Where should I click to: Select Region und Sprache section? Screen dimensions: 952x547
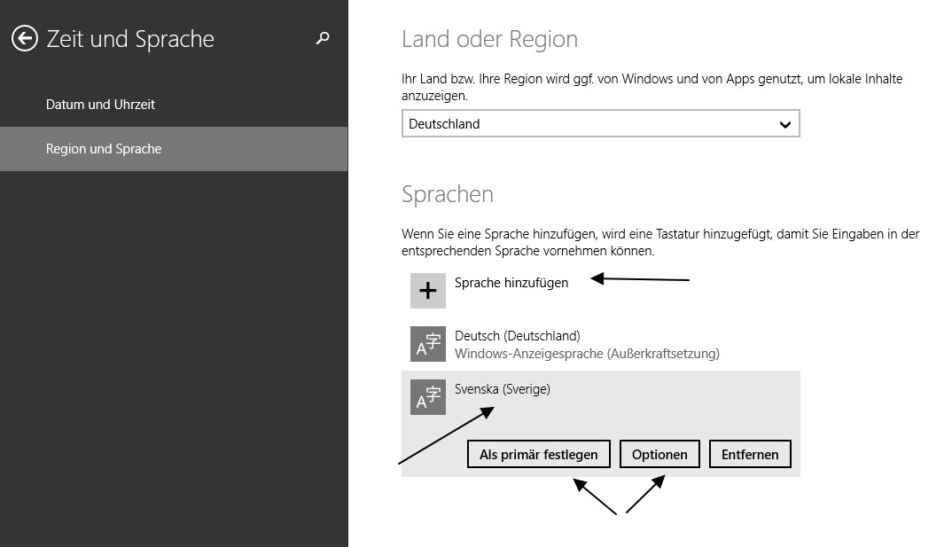point(174,149)
